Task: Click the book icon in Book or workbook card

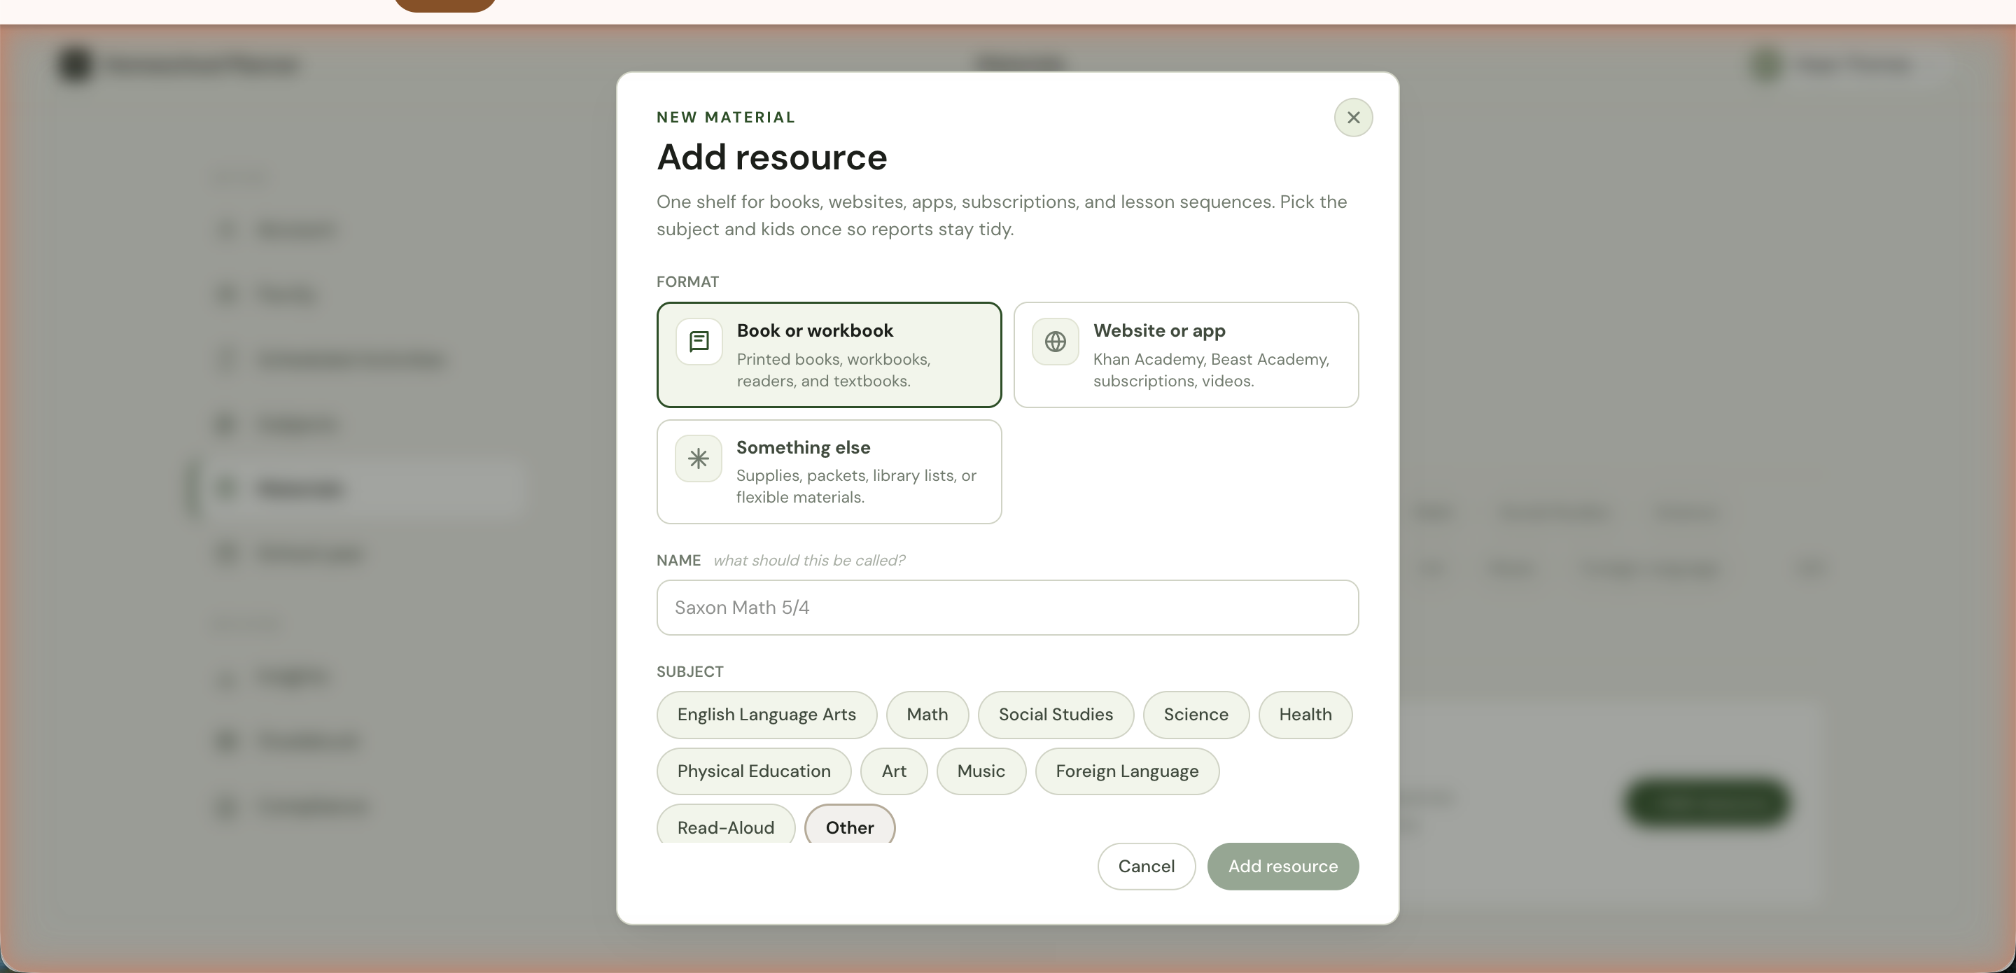Action: [x=699, y=342]
